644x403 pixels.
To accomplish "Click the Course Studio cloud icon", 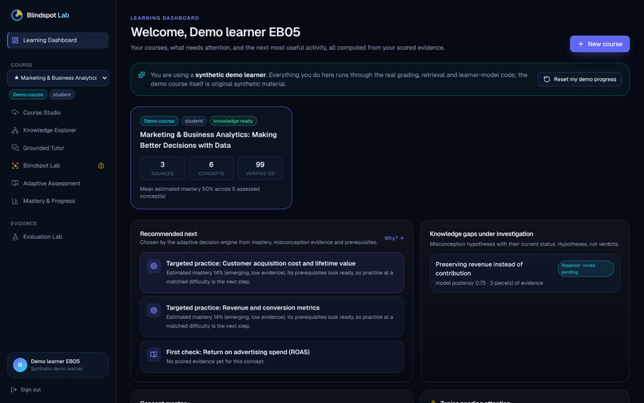I will click(x=15, y=112).
